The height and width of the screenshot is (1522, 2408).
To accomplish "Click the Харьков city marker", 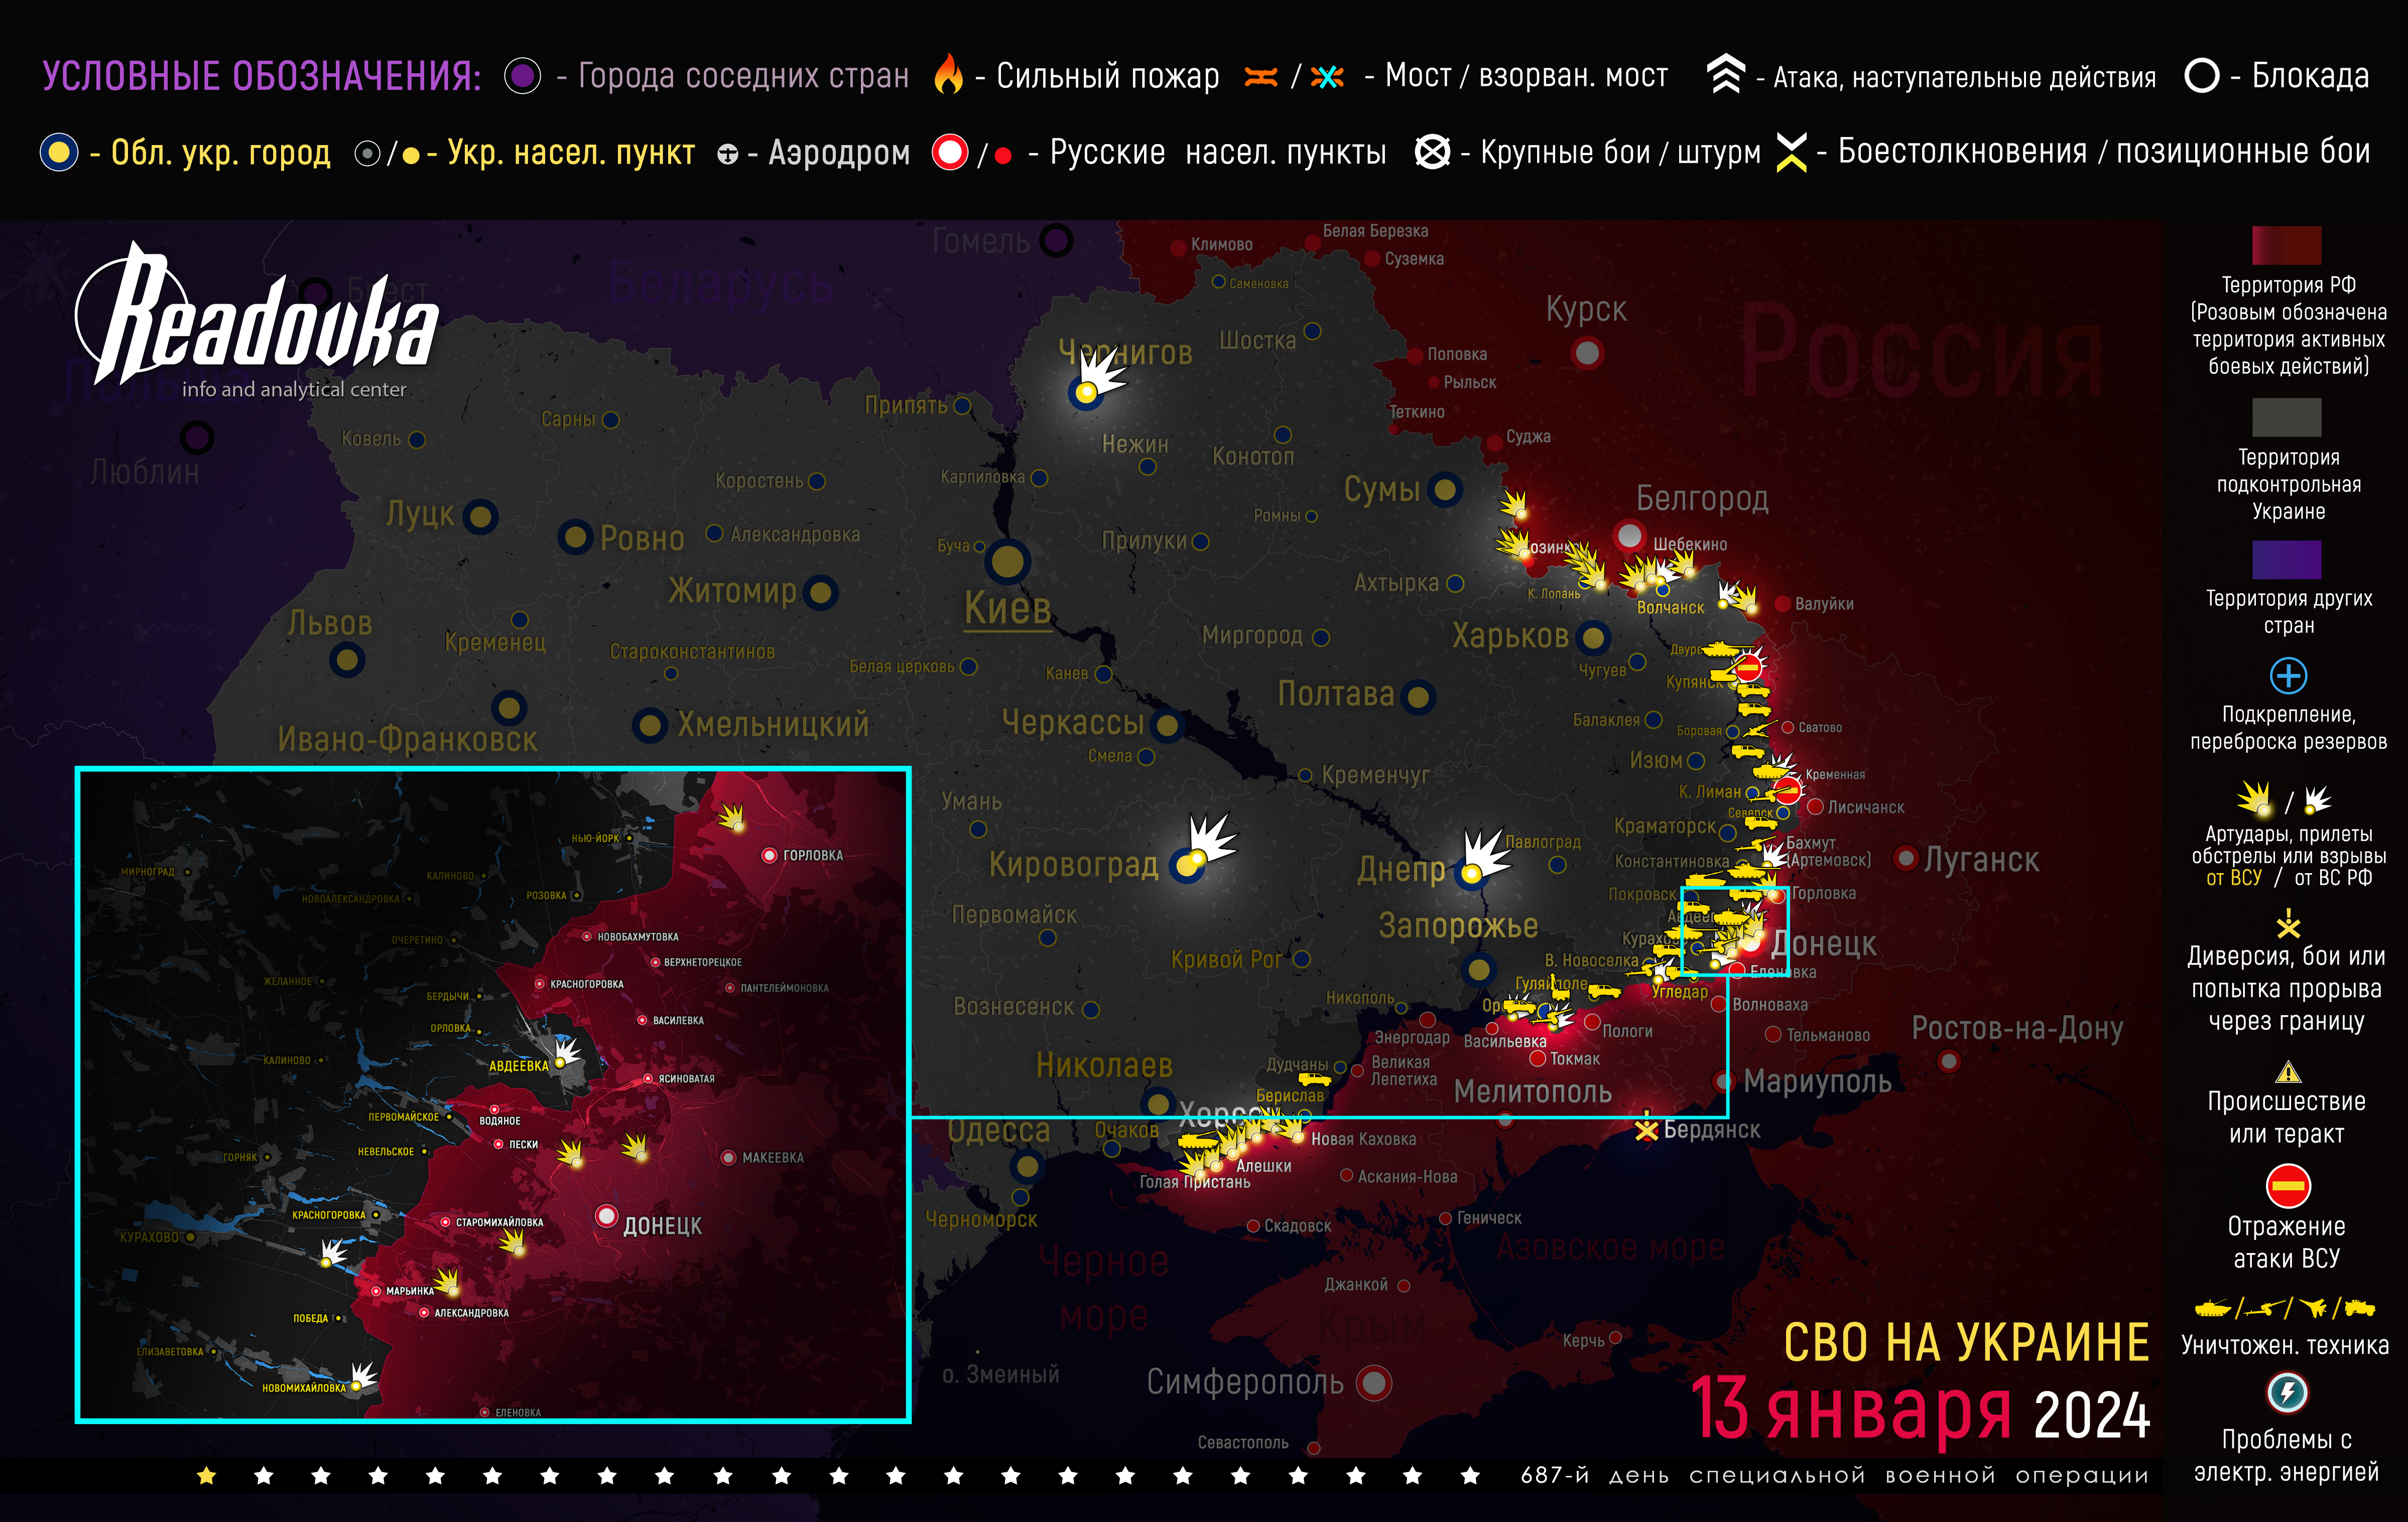I will pos(1593,637).
